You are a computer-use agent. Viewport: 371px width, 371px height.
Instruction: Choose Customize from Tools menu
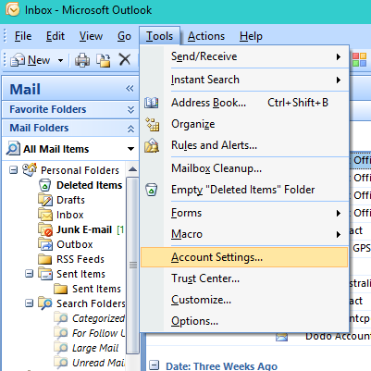click(x=244, y=300)
